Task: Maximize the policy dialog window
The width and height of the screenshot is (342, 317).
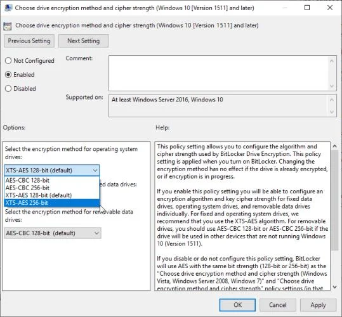Action: (307, 8)
